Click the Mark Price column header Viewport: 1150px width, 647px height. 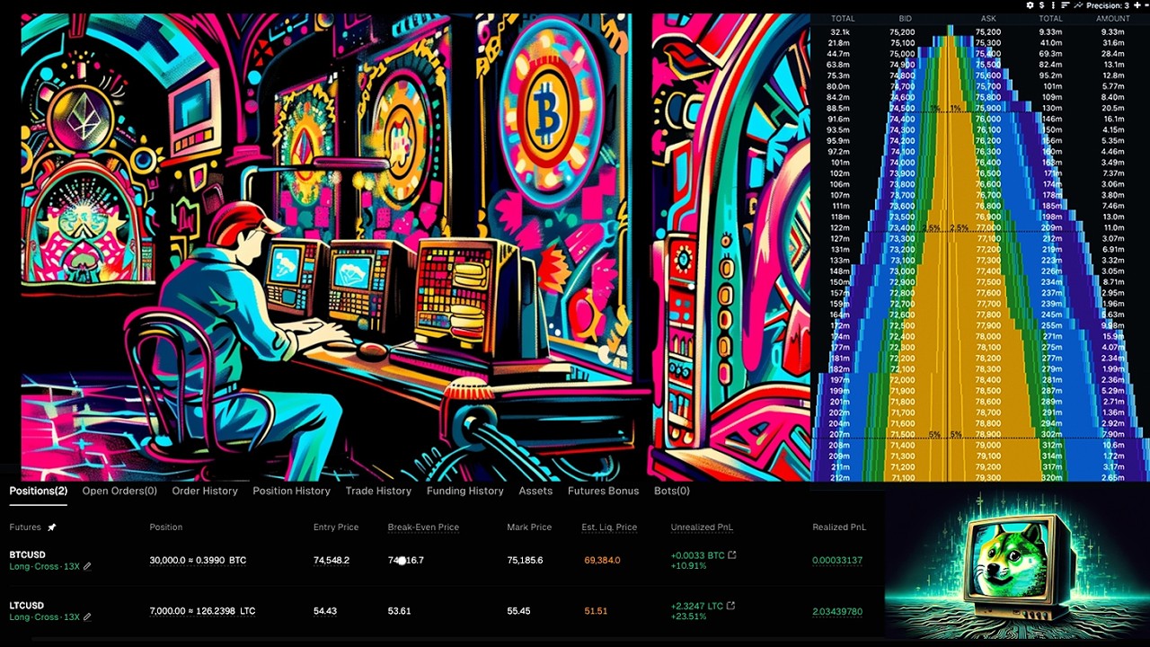529,527
